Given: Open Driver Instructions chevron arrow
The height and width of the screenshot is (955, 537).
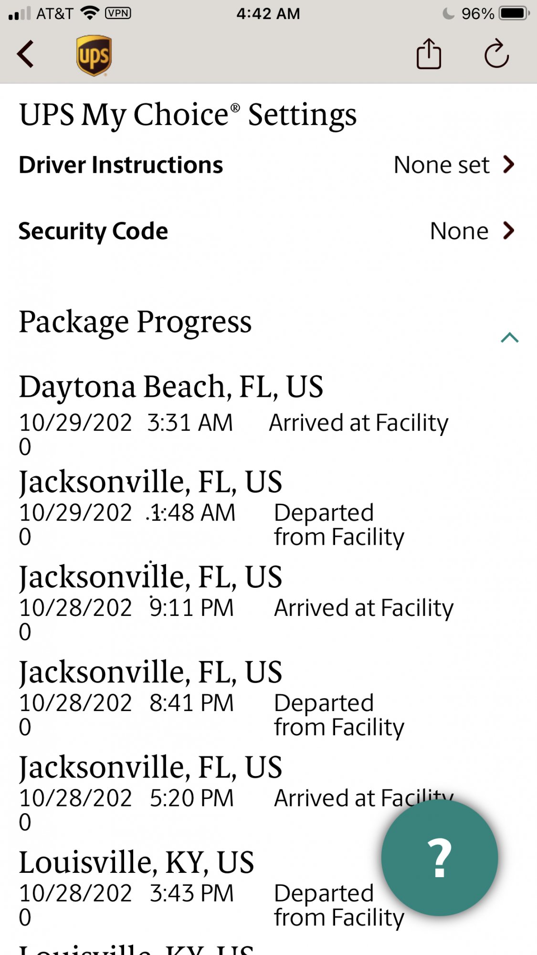Looking at the screenshot, I should pos(509,165).
